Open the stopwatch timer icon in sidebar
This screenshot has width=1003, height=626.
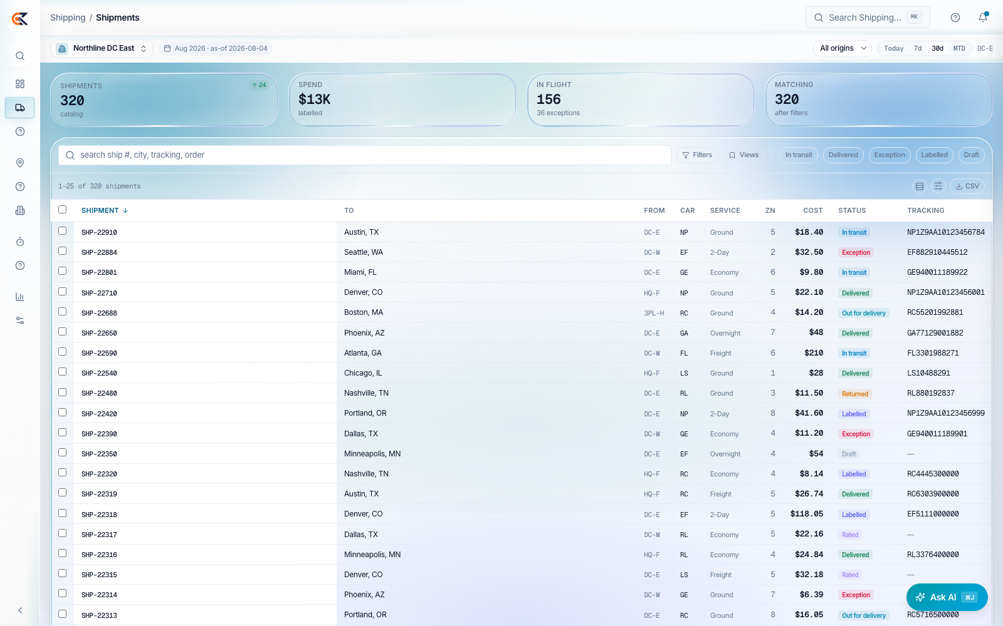pyautogui.click(x=20, y=242)
